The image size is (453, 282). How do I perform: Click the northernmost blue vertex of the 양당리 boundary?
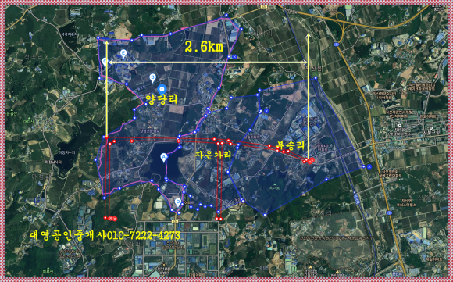point(226,15)
